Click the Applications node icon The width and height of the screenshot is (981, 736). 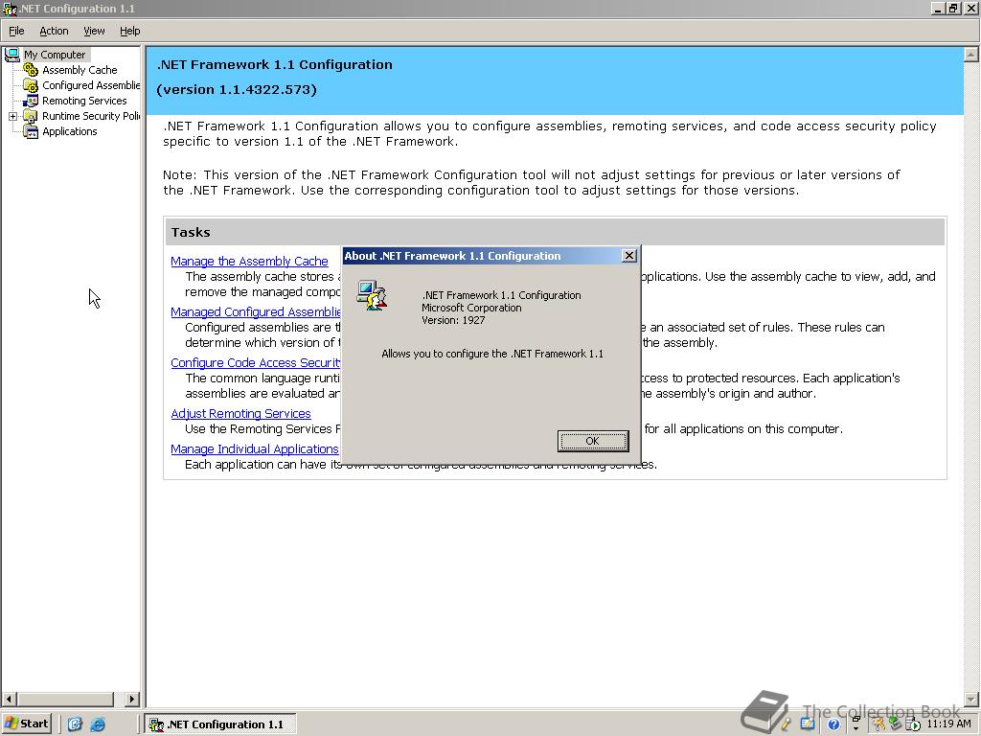coord(31,131)
